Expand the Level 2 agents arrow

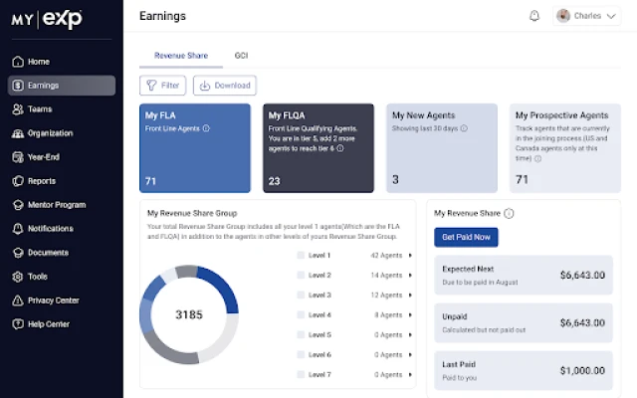click(x=410, y=276)
